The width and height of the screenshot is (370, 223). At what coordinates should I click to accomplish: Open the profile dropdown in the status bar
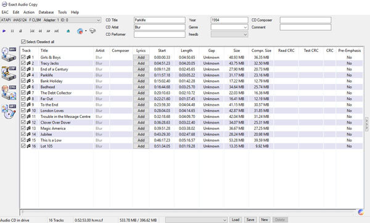click(196, 220)
